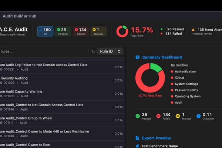The height and width of the screenshot is (148, 222).
Task: Click the By Section label
Action: [x=179, y=65]
